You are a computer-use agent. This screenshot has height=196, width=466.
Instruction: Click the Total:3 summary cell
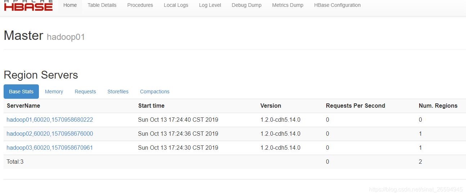tap(15, 162)
